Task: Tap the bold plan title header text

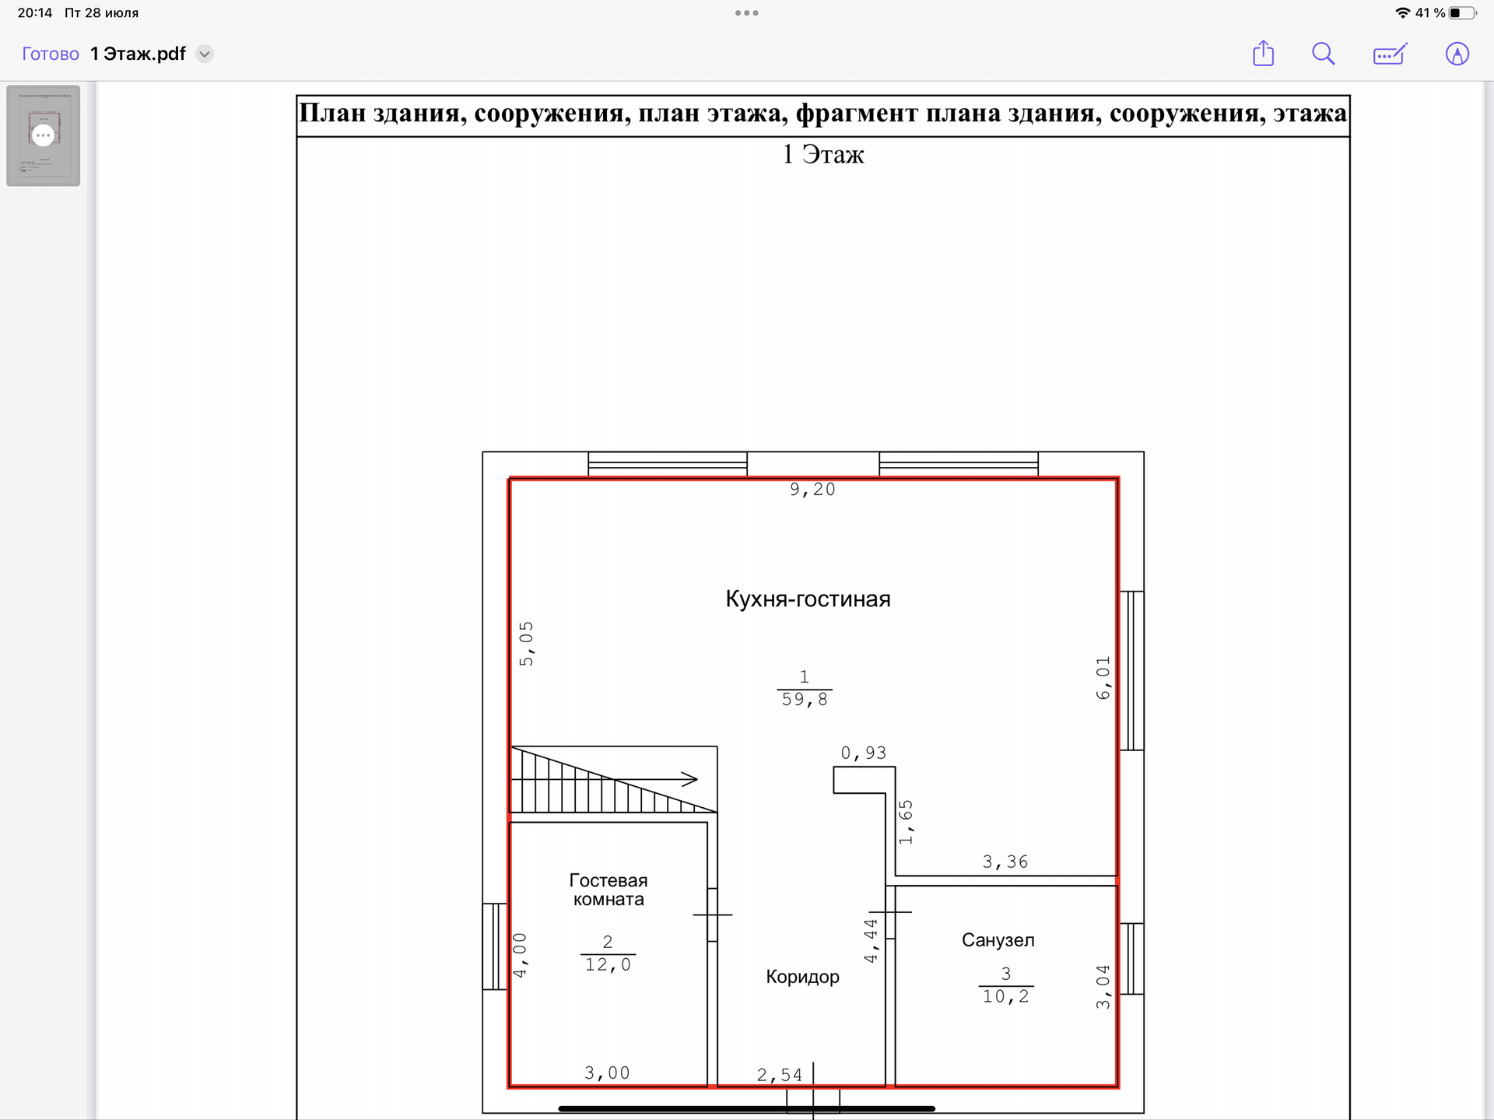Action: pyautogui.click(x=822, y=114)
